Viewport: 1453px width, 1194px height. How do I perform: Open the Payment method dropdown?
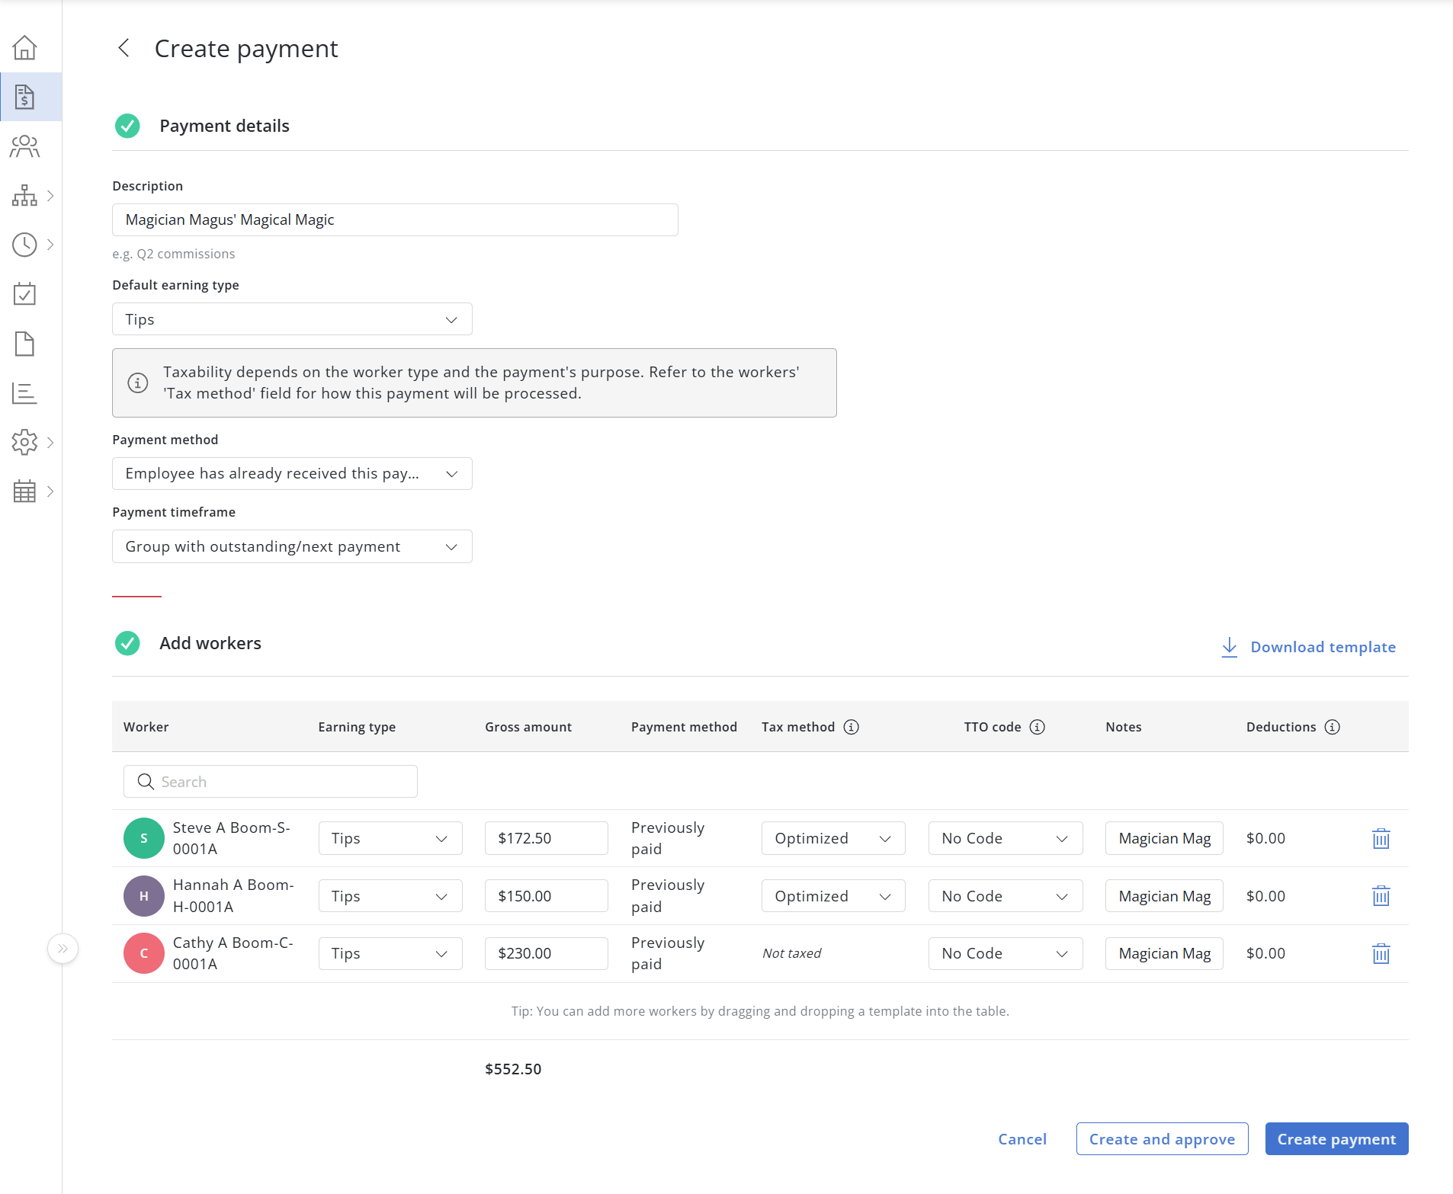292,473
